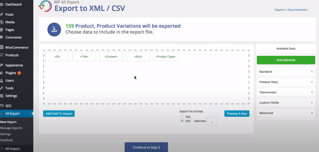Click the Auto Generate button
The image size is (319, 152).
coord(286,60)
